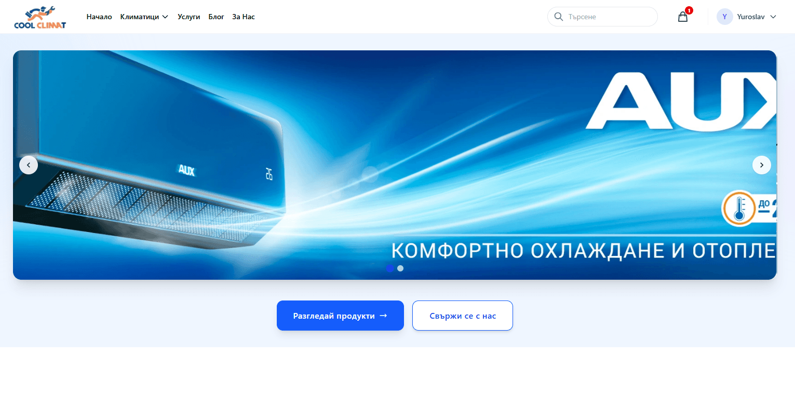Image resolution: width=795 pixels, height=410 pixels.
Task: Expand the Климатици dropdown menu
Action: click(x=144, y=17)
